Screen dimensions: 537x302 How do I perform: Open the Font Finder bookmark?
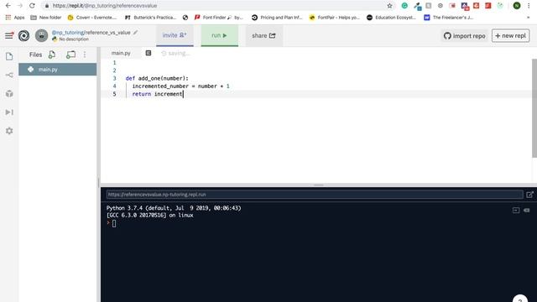218,18
